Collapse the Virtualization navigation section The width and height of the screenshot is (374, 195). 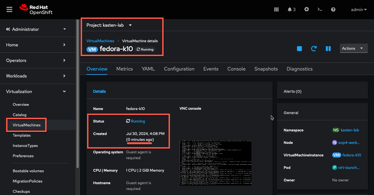pyautogui.click(x=36, y=91)
